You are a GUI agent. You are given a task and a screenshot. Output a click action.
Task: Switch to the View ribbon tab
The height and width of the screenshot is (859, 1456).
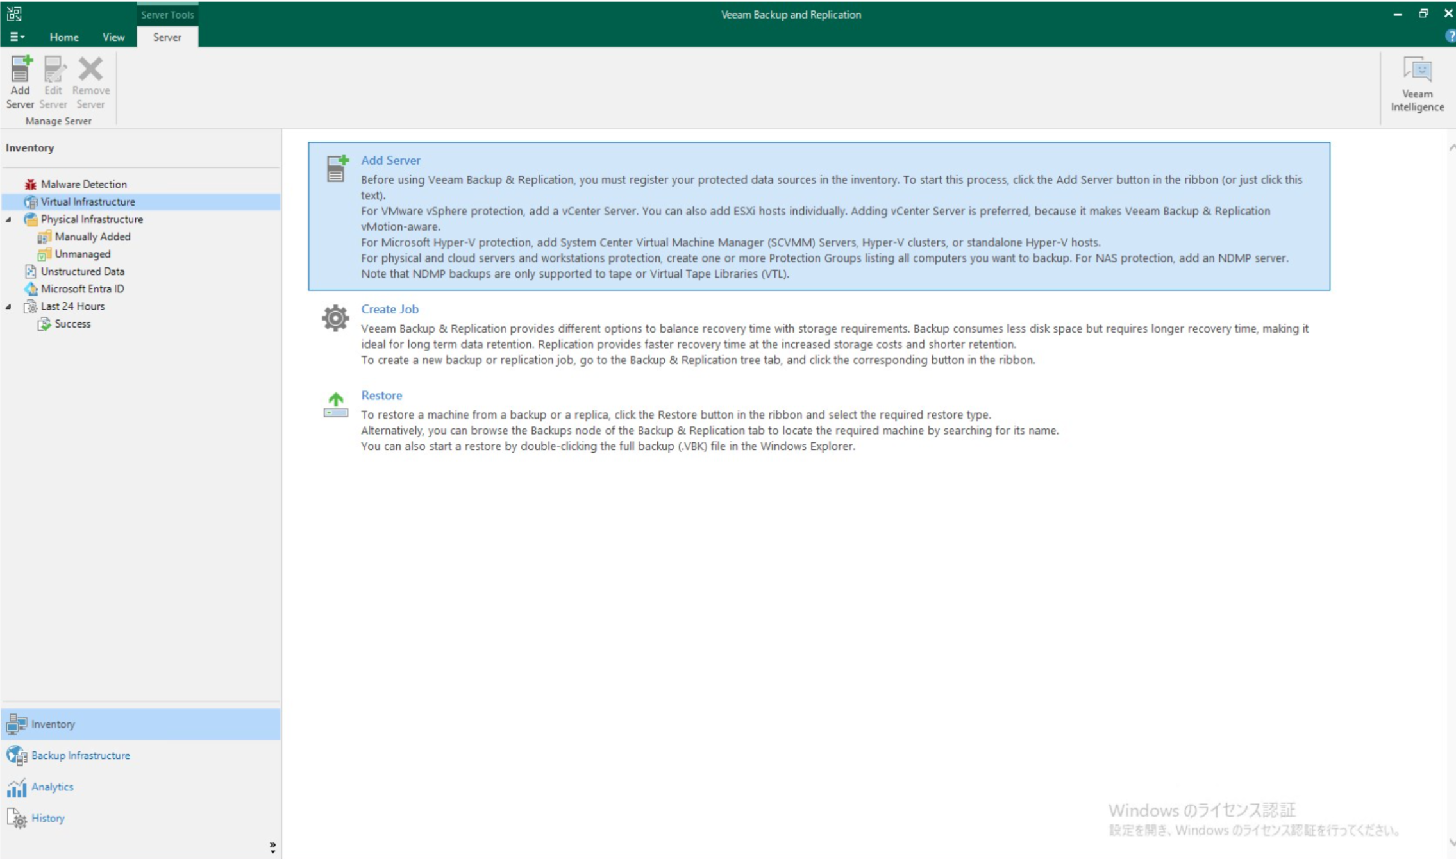113,37
